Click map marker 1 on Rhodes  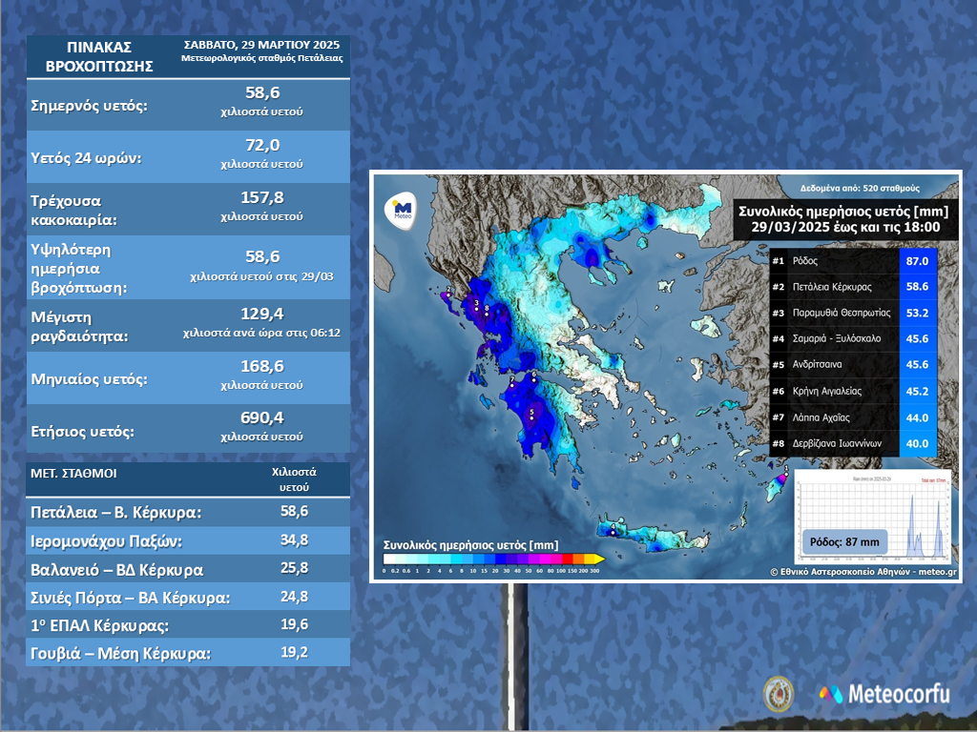click(x=785, y=474)
